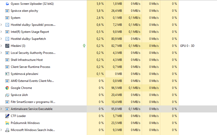The image size is (217, 135).
Task: Click the Antimalware Service Executable icon
Action: 7,109
